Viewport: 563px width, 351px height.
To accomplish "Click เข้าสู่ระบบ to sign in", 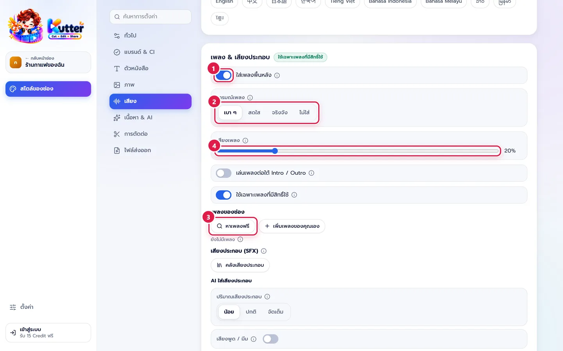I will point(48,333).
